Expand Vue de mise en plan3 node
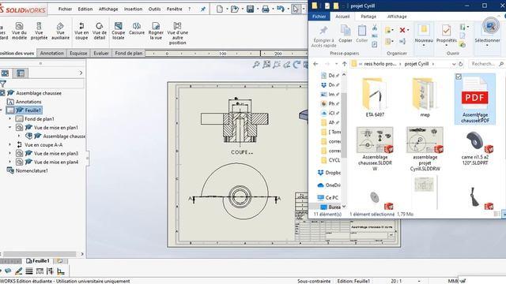The height and width of the screenshot is (284, 506). 9,154
